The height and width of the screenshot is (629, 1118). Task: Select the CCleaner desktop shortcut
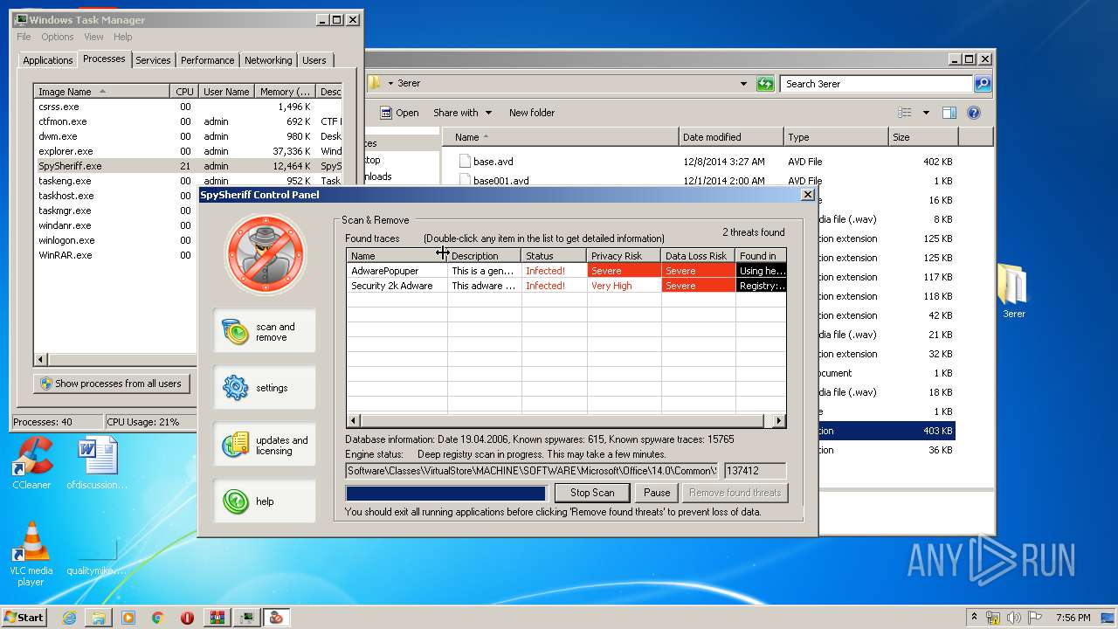[x=31, y=463]
